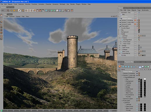Click the red help icon at toolbar end

[72, 11]
